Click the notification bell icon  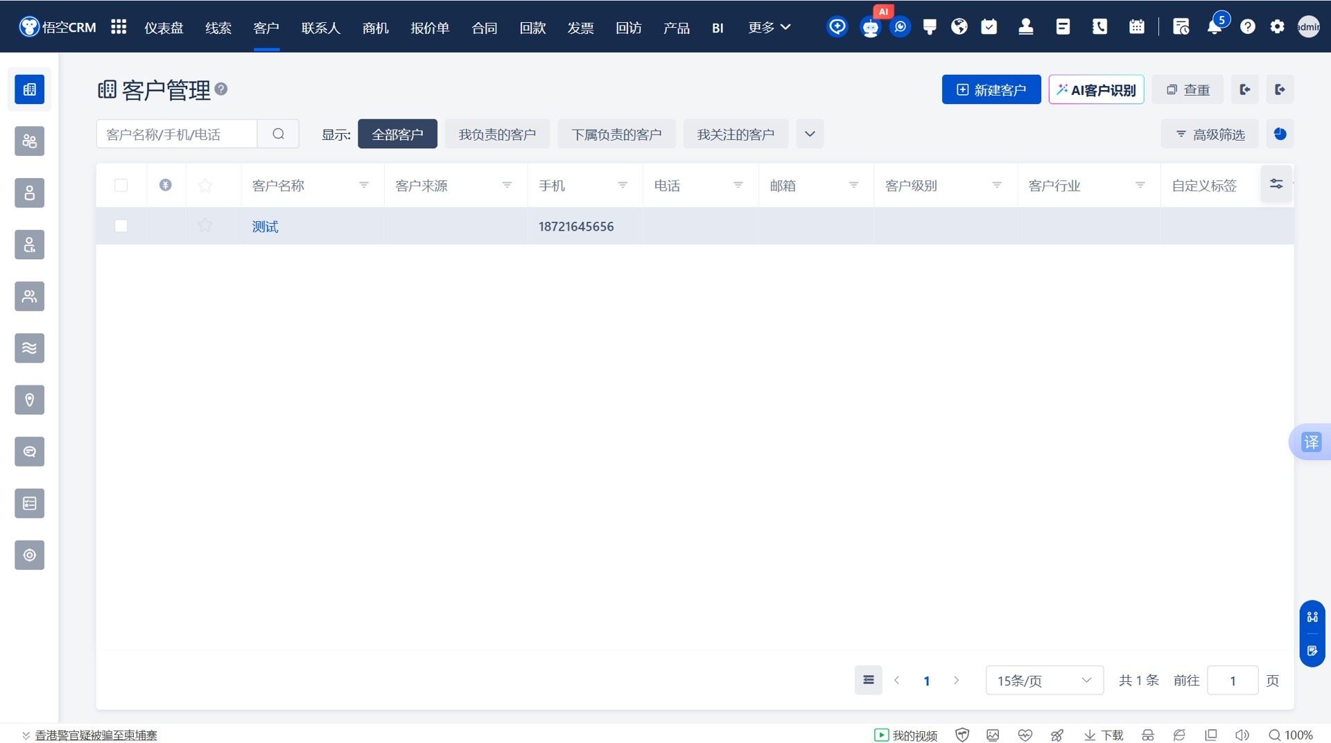(x=1214, y=28)
